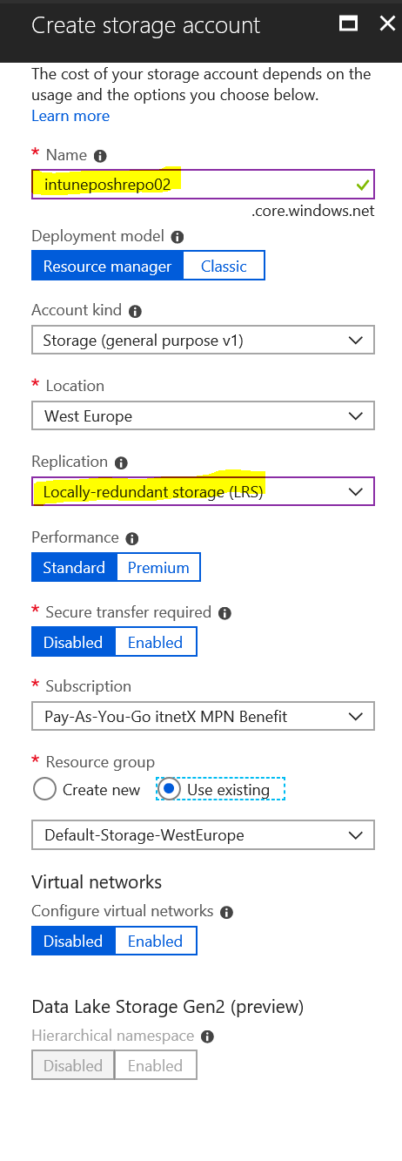Click the Secure transfer required info icon
This screenshot has height=1161, width=402.
[x=224, y=613]
